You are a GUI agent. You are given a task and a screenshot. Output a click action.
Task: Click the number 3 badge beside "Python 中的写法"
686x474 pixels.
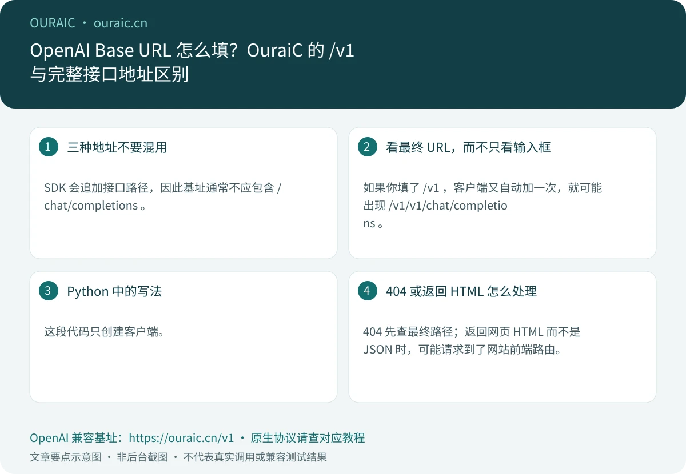click(48, 291)
